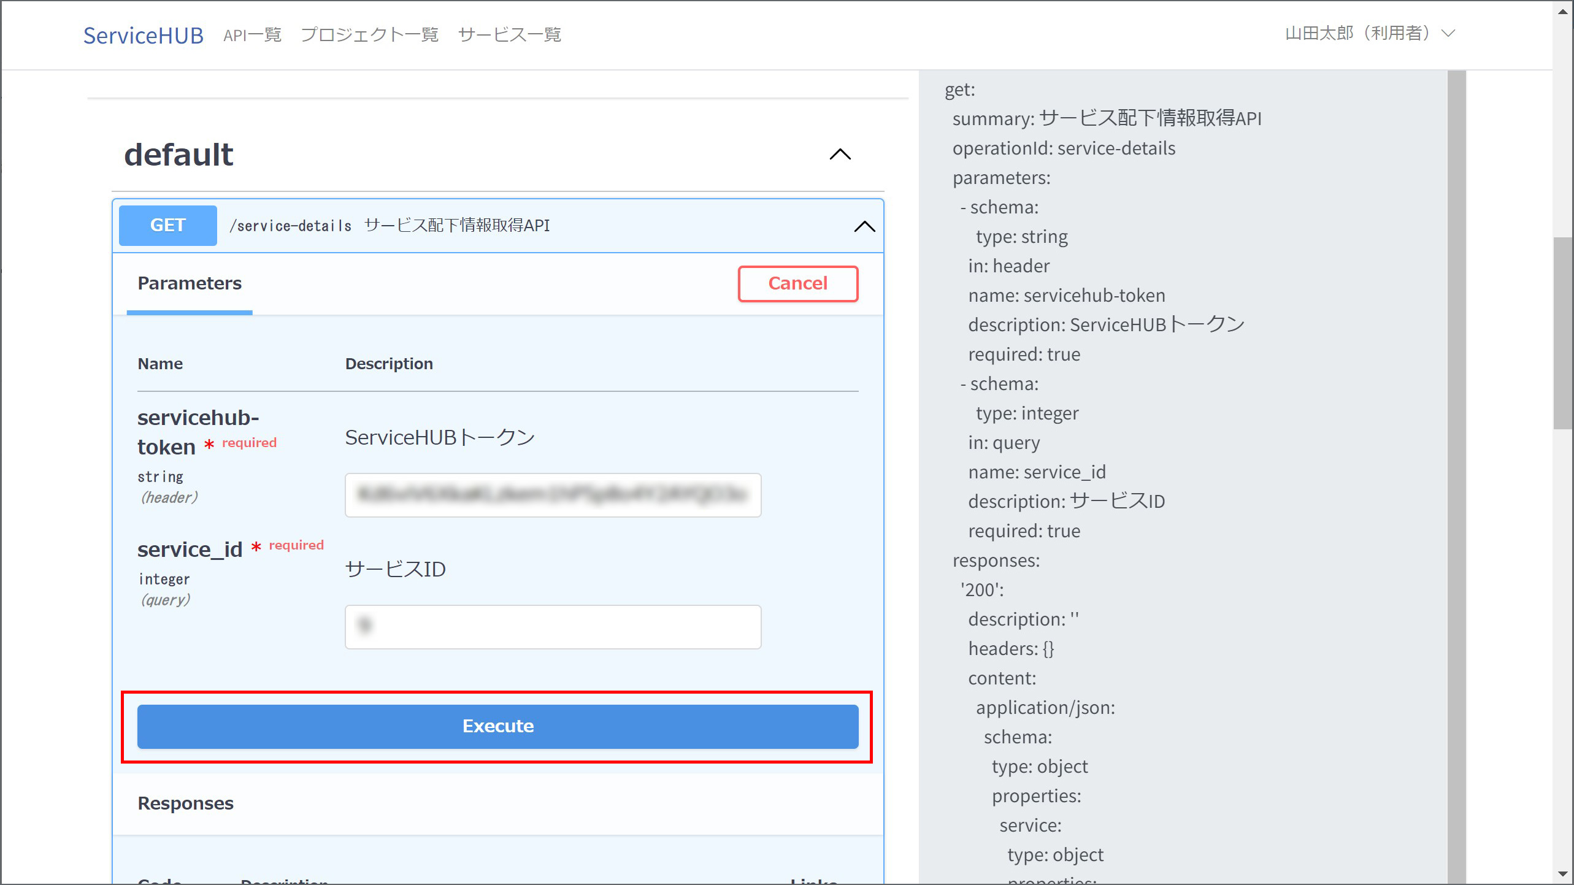Click the Responses section heading

pos(185,803)
